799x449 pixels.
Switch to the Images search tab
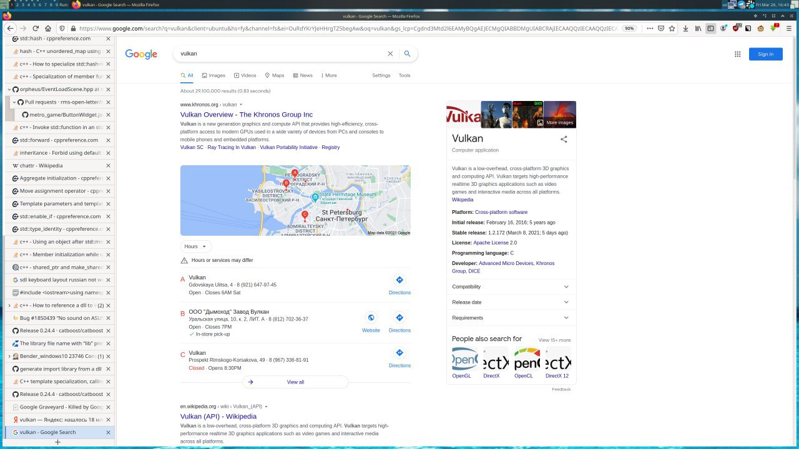click(x=213, y=75)
